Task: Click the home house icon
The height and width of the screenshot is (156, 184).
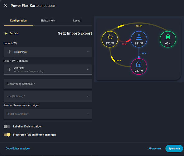Action: click(139, 64)
